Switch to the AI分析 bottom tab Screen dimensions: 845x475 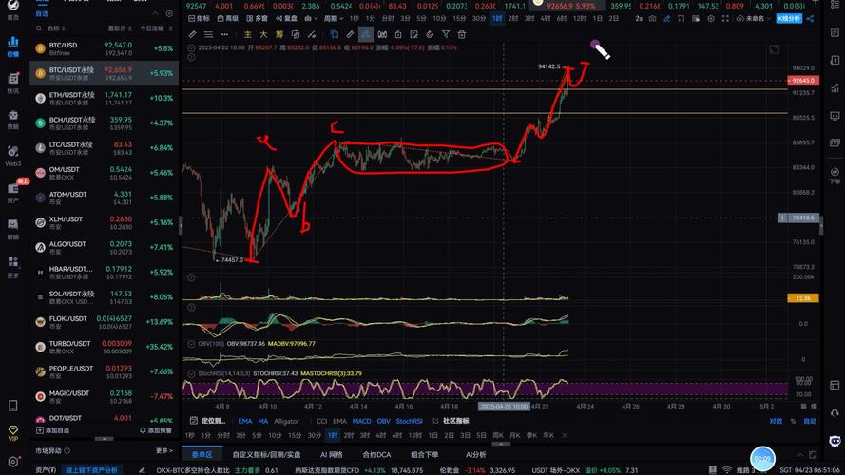475,454
